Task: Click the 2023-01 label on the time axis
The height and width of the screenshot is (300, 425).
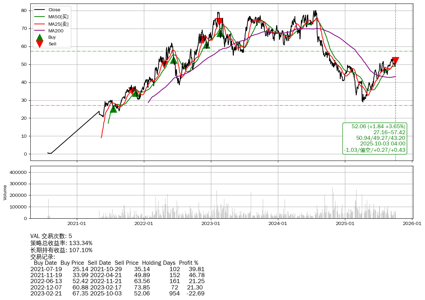Action: click(x=211, y=223)
